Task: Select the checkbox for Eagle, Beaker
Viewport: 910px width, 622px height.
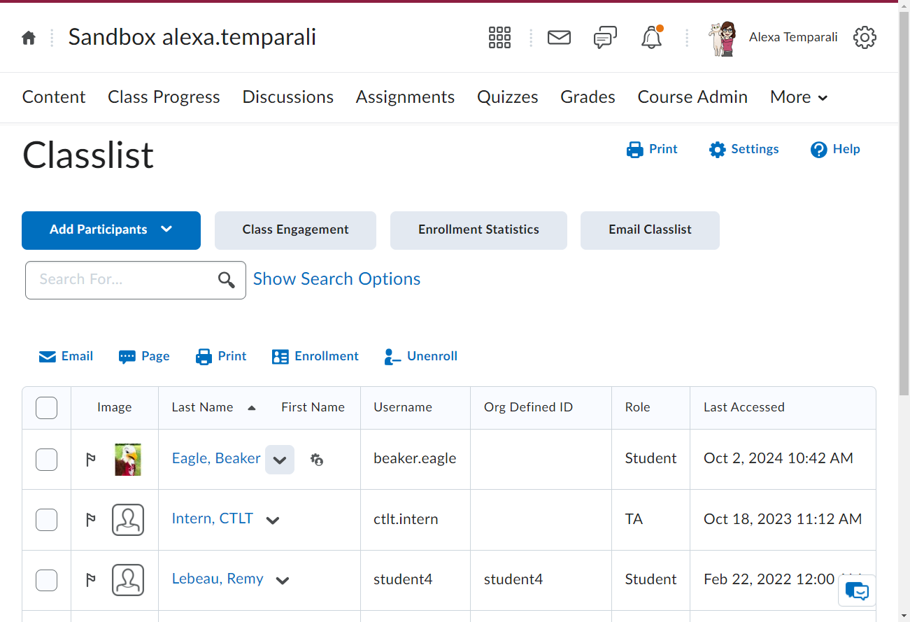Action: coord(46,460)
